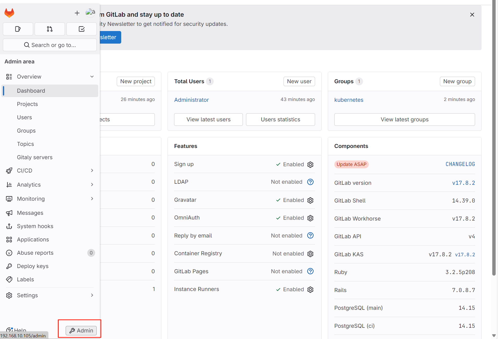This screenshot has width=498, height=339.
Task: Click the Settings gear icon in sidebar
Action: click(x=9, y=295)
